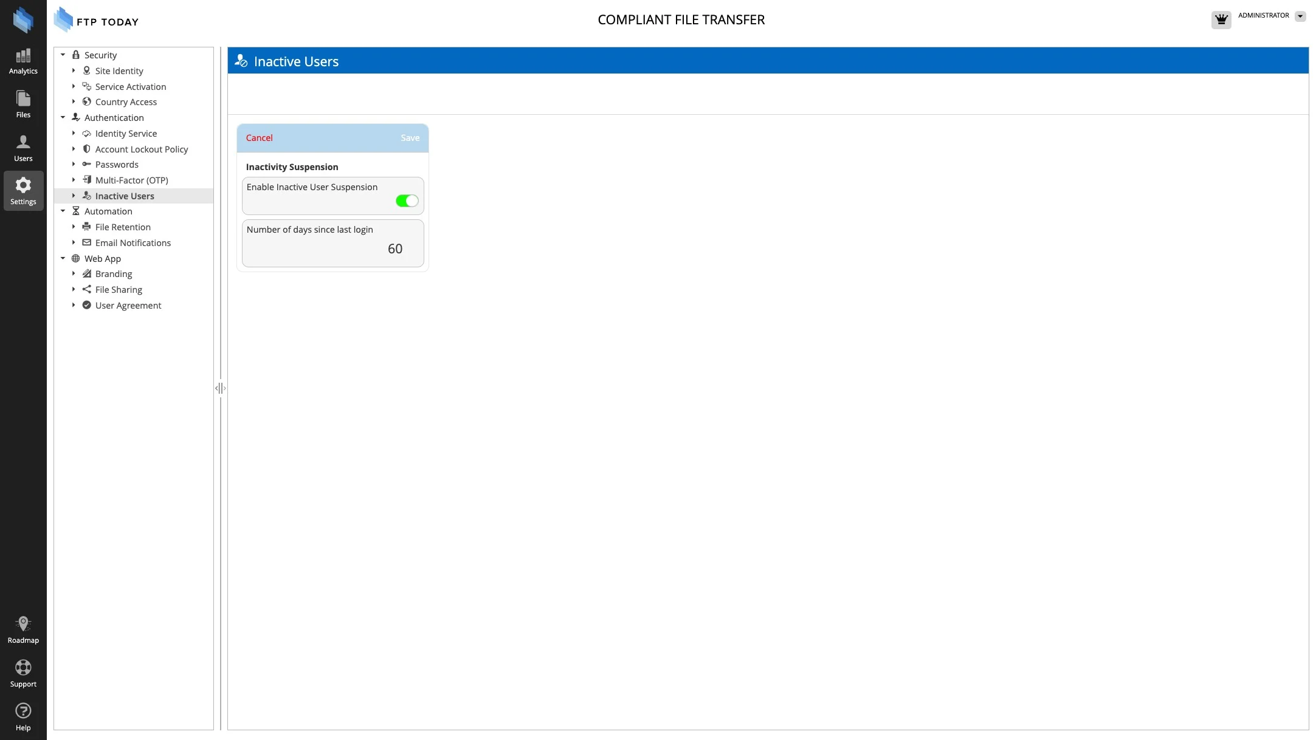Open the Support lifebuoy icon
Viewport: 1316px width, 740px height.
point(23,668)
